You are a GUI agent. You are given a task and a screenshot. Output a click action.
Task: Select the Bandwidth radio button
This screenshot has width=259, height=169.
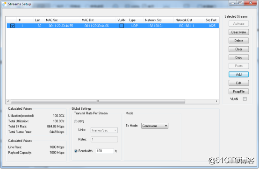pyautogui.click(x=76, y=151)
